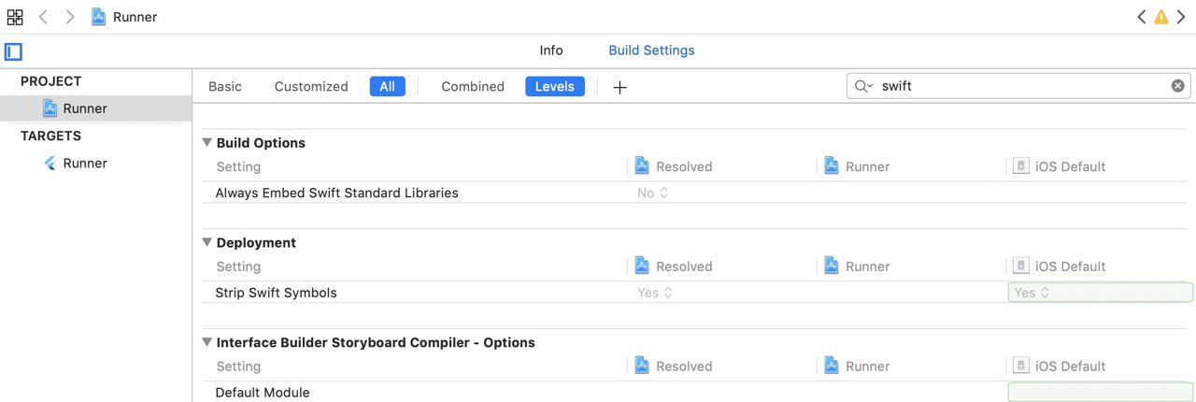
Task: Open the search filter magnifier menu
Action: point(863,86)
